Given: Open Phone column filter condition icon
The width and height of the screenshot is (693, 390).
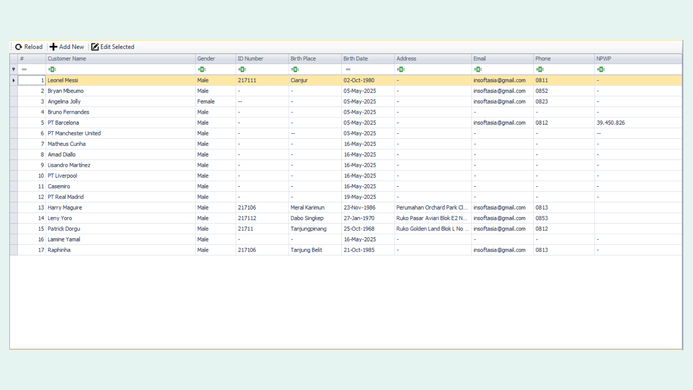Looking at the screenshot, I should point(540,69).
